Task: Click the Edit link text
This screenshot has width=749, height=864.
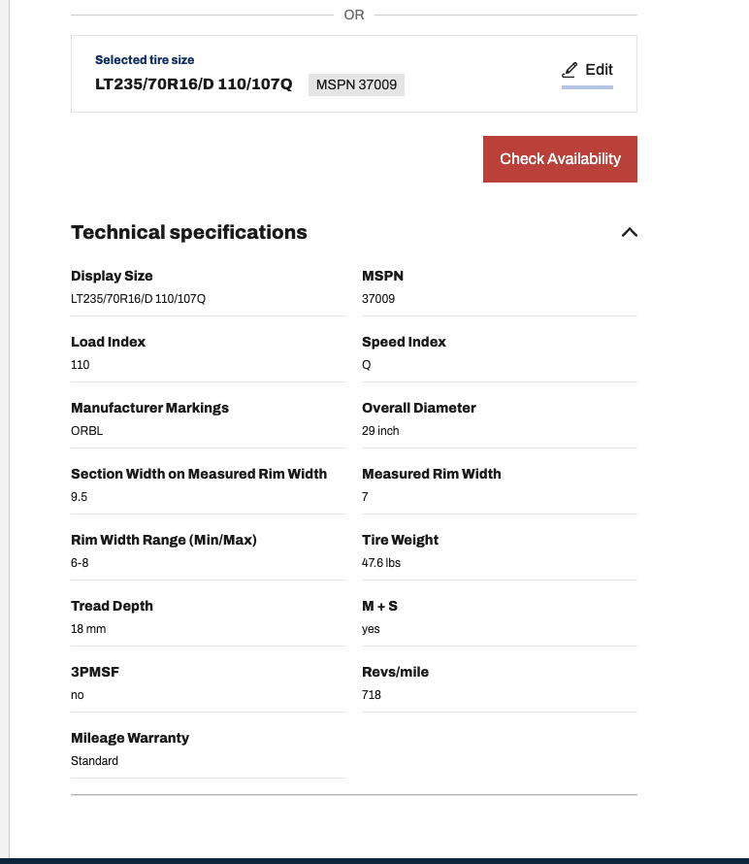Action: click(599, 70)
